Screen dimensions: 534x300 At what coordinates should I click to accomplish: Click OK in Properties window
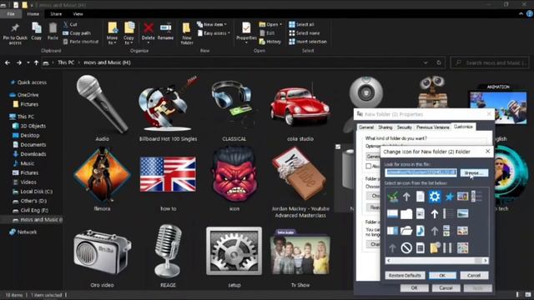coord(414,287)
